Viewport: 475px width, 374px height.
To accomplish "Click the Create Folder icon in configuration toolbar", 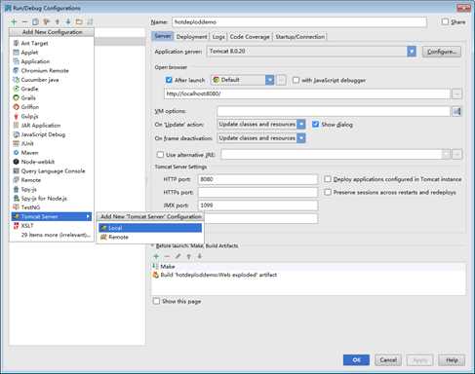I will 79,22.
